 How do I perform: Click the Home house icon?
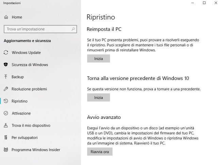(6, 17)
